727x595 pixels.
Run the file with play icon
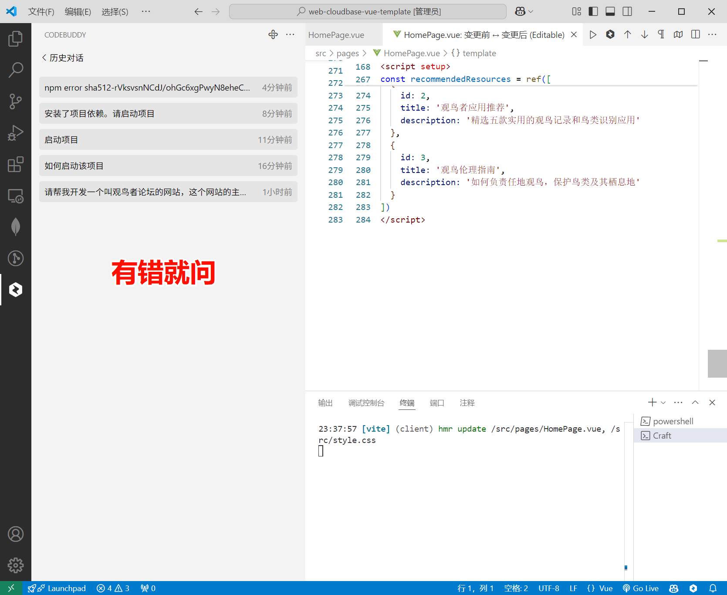click(593, 34)
